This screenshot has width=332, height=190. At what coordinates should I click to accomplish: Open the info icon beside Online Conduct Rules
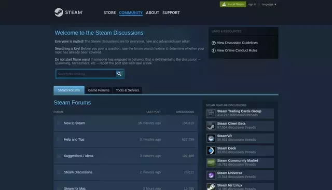coord(213,50)
